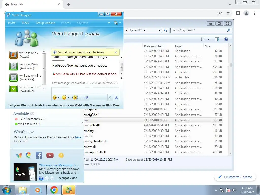Image resolution: width=260 pixels, height=195 pixels.
Task: Click the volume icon in system tray
Action: point(234,190)
